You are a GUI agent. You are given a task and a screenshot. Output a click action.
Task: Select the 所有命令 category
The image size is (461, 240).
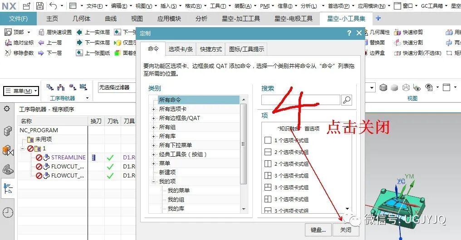pos(198,100)
